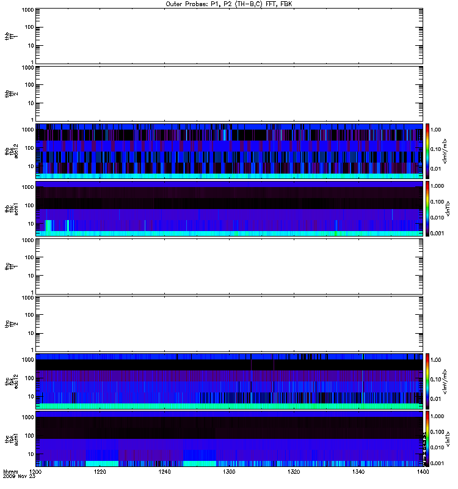458x489 pixels.
Task: Click the thc fbk scm1 spectrogram
Action: (x=229, y=439)
